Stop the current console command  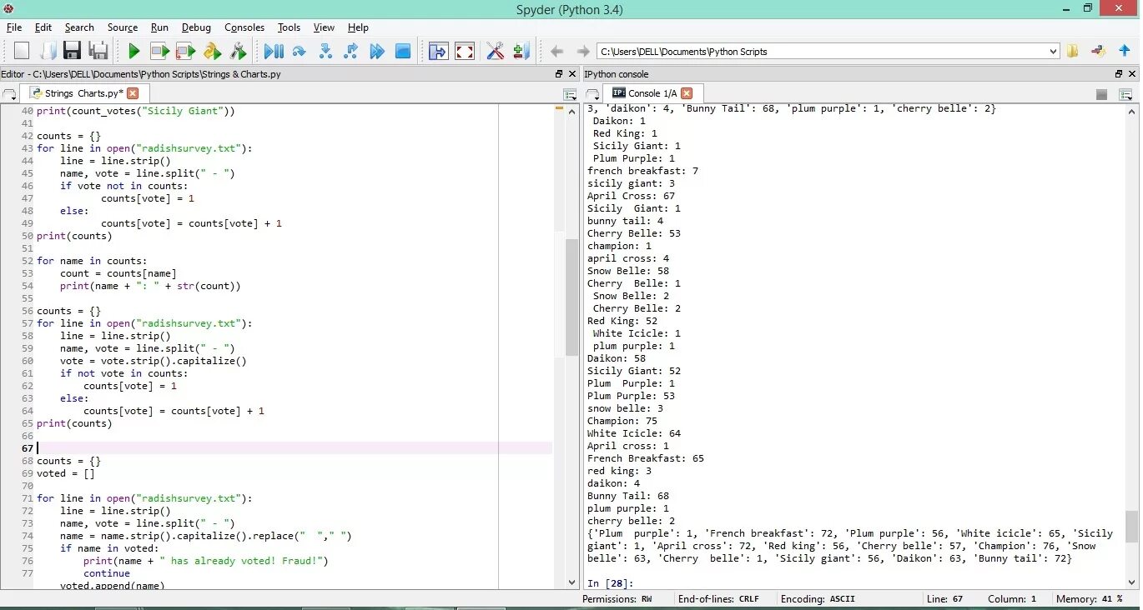coord(1101,94)
